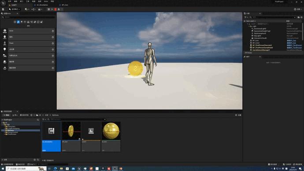Screen dimensions: 304x171
Task: Select the BP_Coin blueprint thumbnail
Action: point(71,137)
